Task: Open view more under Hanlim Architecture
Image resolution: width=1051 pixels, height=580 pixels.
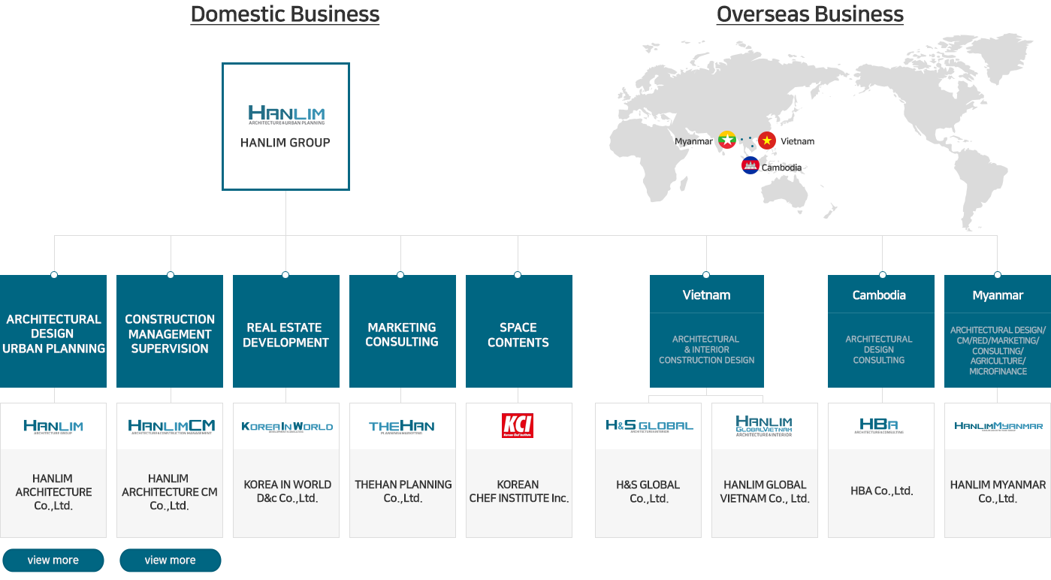Action: click(53, 560)
